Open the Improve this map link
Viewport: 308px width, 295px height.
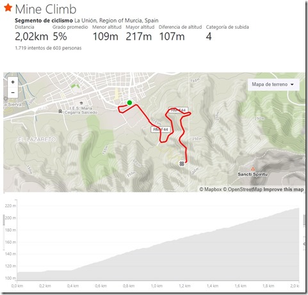point(283,189)
